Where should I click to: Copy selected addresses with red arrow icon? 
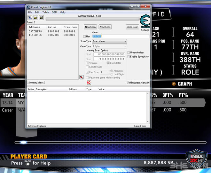(82, 77)
